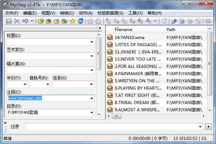Click the Save tag floppy disk icon

[x=9, y=21]
